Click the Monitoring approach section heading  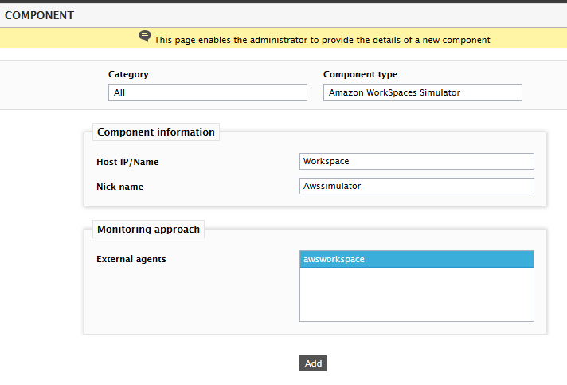(x=149, y=230)
